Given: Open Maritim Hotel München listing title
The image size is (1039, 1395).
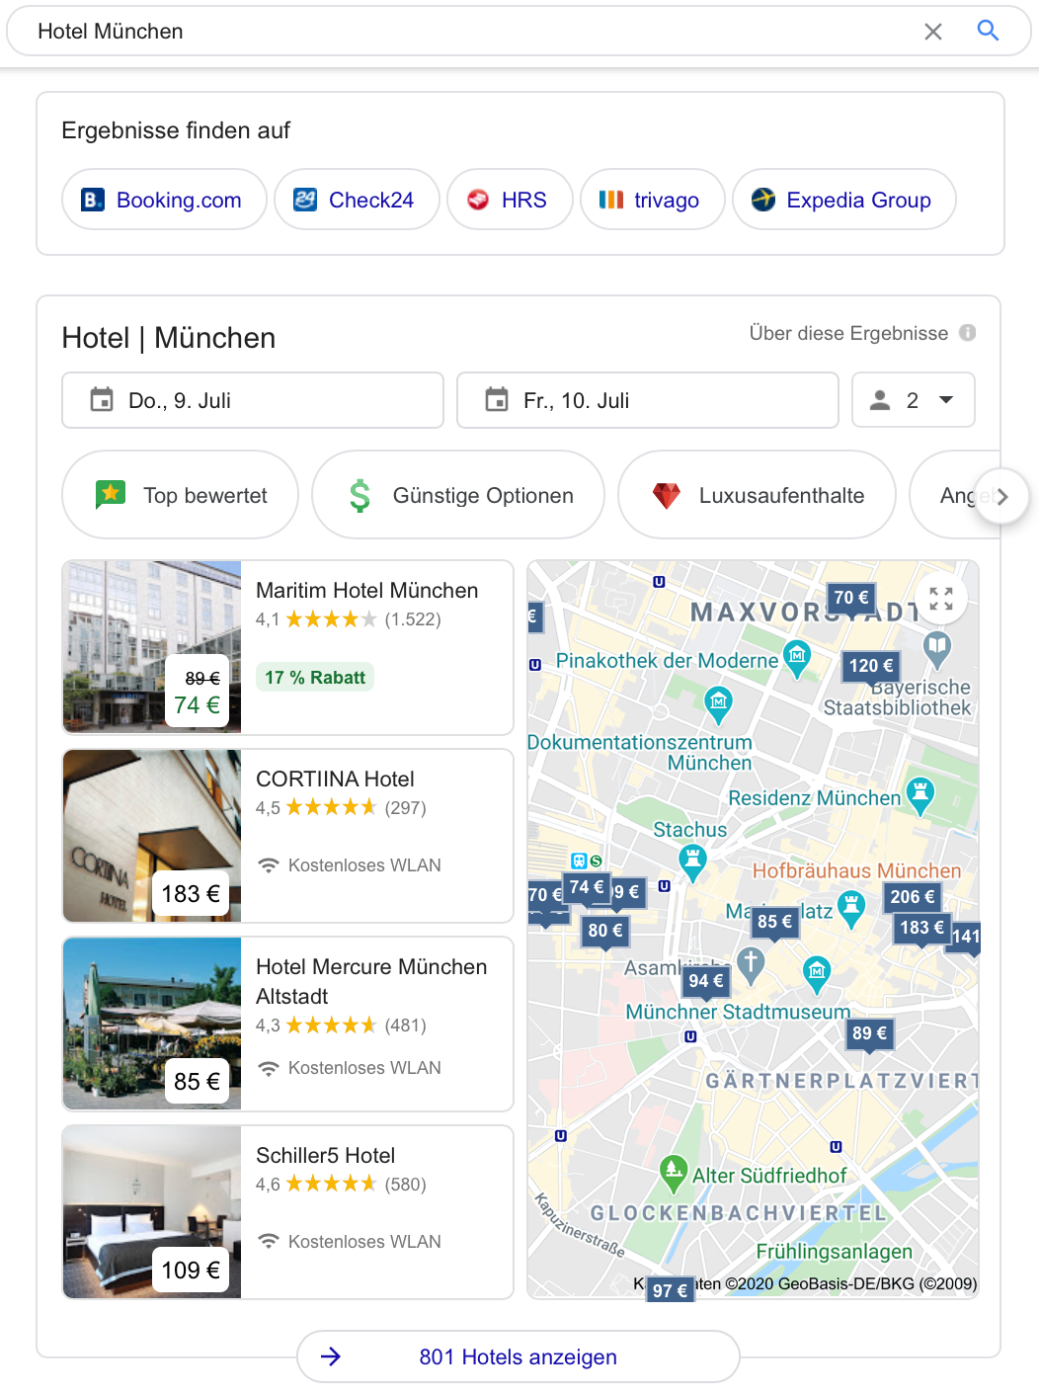Looking at the screenshot, I should [367, 591].
